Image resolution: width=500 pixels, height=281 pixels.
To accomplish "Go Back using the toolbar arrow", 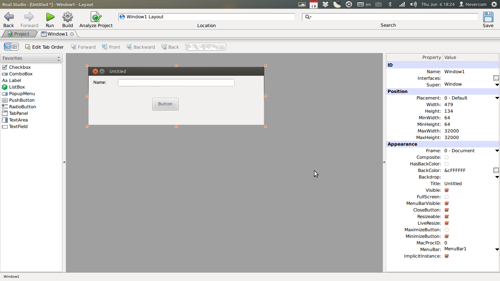I will (9, 17).
